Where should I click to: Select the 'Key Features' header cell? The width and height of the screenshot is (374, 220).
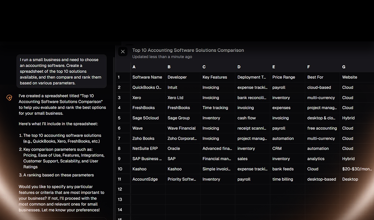click(218, 77)
